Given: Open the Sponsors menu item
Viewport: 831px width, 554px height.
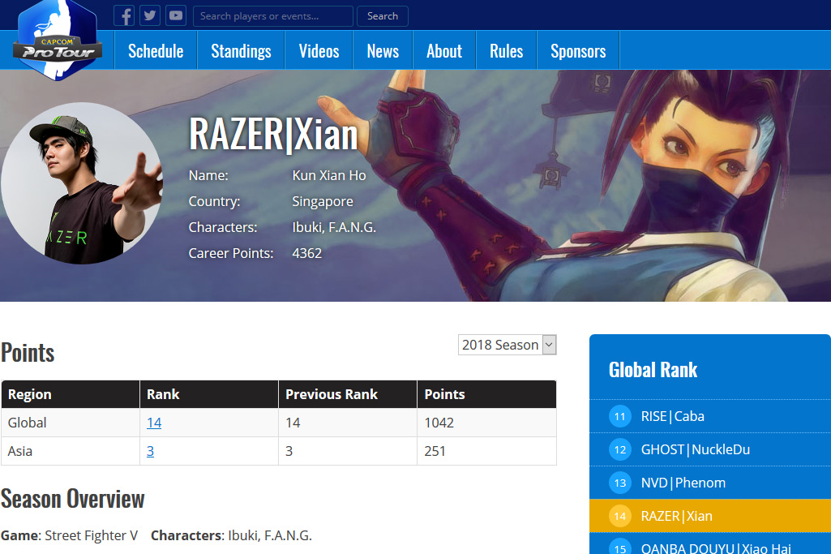Looking at the screenshot, I should [578, 50].
